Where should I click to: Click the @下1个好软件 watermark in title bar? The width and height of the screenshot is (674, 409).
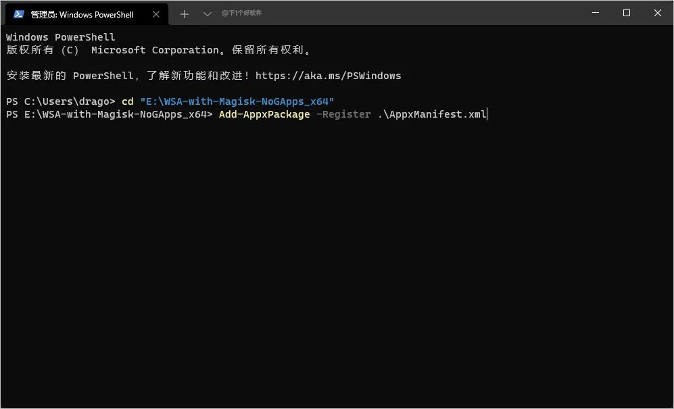click(x=241, y=14)
